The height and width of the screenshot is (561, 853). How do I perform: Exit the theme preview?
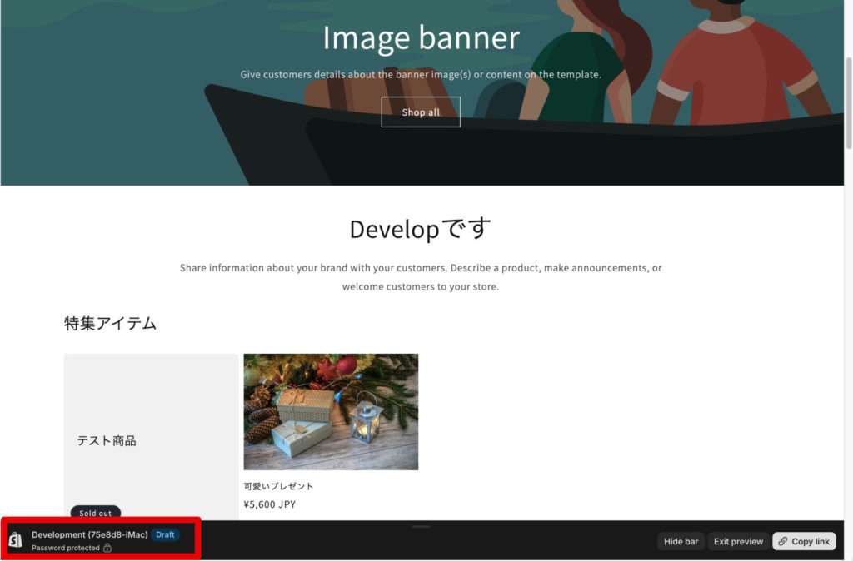737,541
